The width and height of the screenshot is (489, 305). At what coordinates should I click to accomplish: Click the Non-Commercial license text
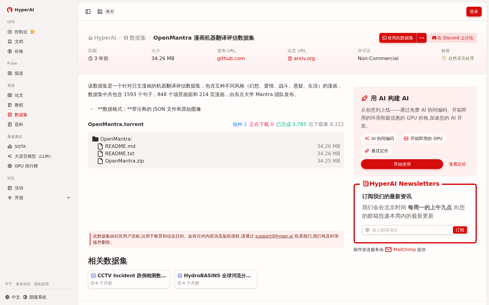[378, 58]
